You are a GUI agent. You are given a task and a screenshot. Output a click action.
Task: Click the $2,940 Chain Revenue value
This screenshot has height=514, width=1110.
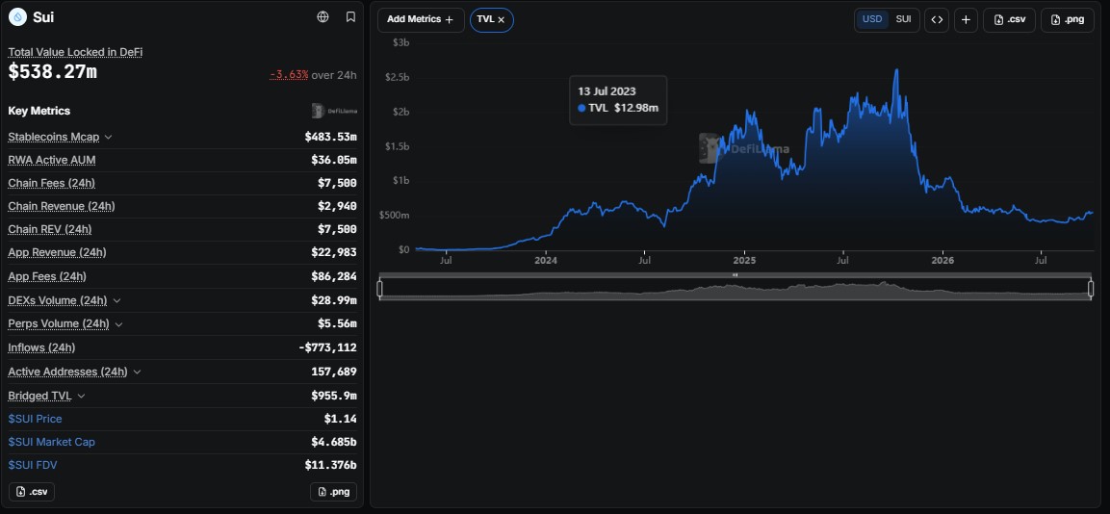click(x=337, y=206)
